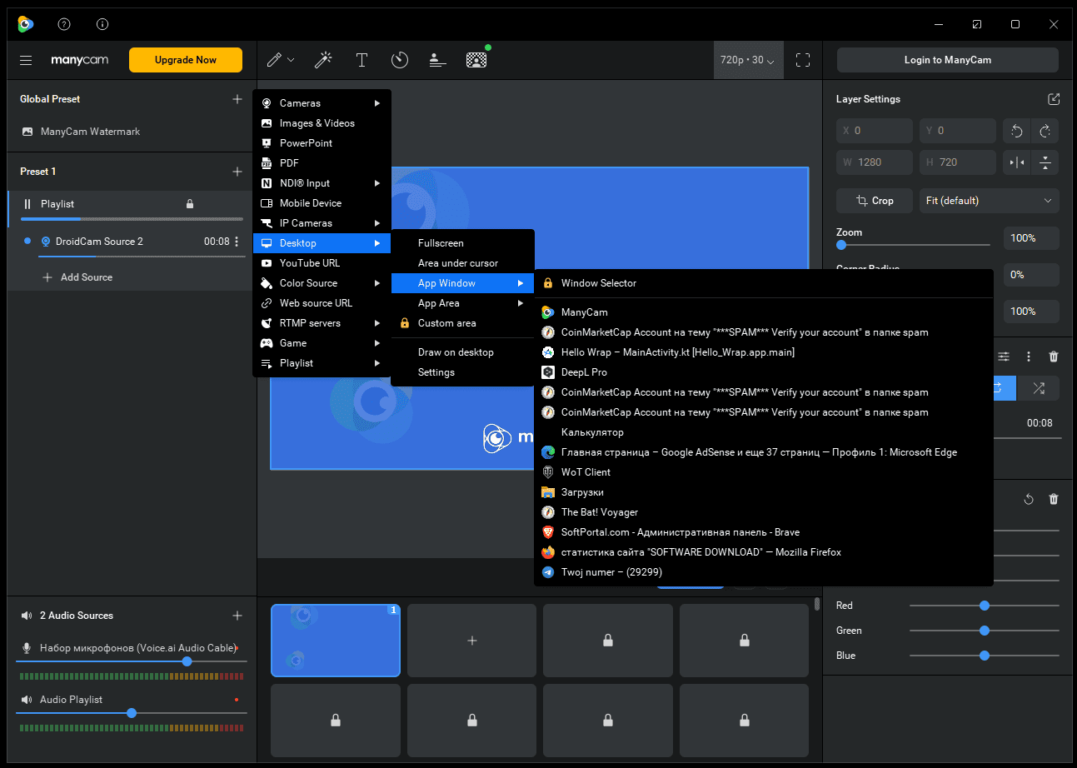1077x768 pixels.
Task: Toggle shuffle playback
Action: [x=1039, y=388]
